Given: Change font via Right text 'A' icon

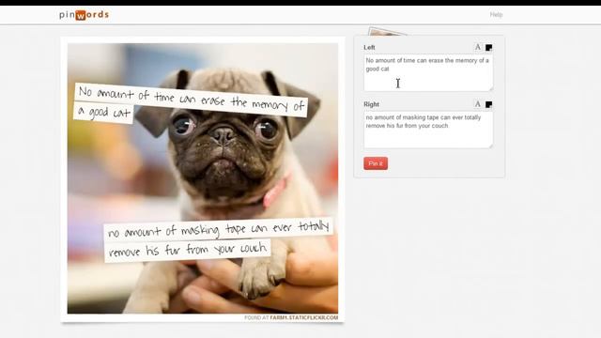Looking at the screenshot, I should pyautogui.click(x=478, y=104).
